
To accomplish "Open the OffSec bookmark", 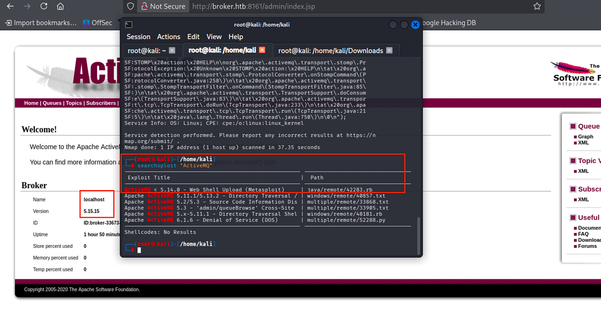I will tap(97, 23).
